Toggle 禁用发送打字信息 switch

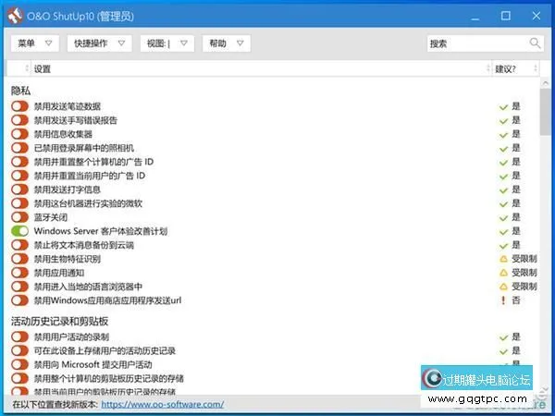pos(19,190)
